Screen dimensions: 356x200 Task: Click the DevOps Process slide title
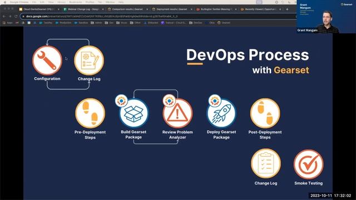[248, 55]
